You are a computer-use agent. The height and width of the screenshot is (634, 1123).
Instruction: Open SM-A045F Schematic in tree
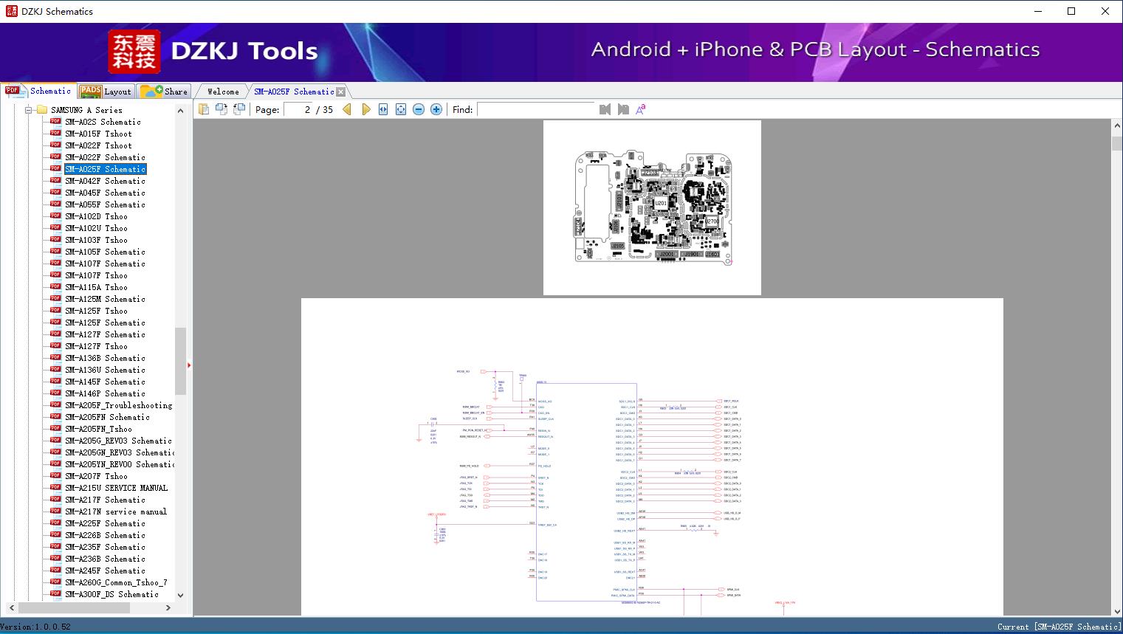click(x=105, y=193)
